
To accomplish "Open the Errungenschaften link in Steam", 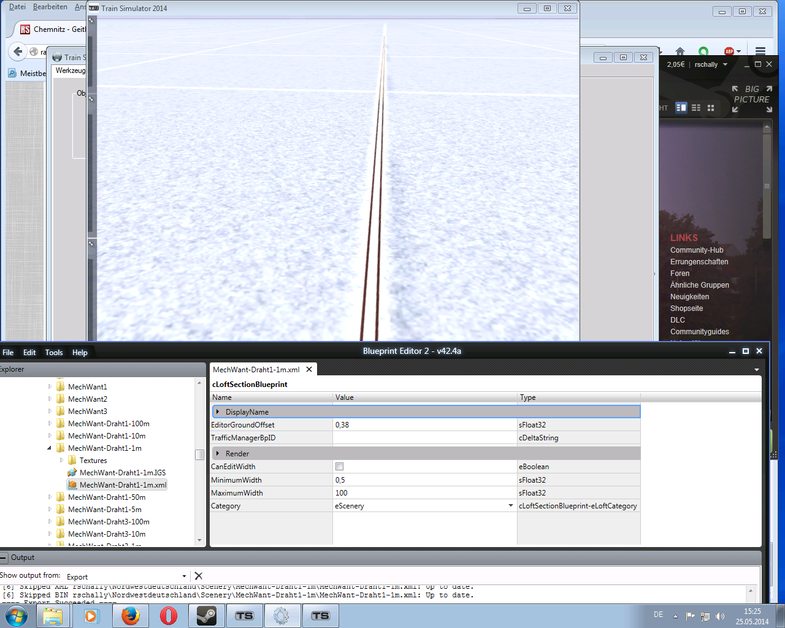I will click(x=699, y=262).
